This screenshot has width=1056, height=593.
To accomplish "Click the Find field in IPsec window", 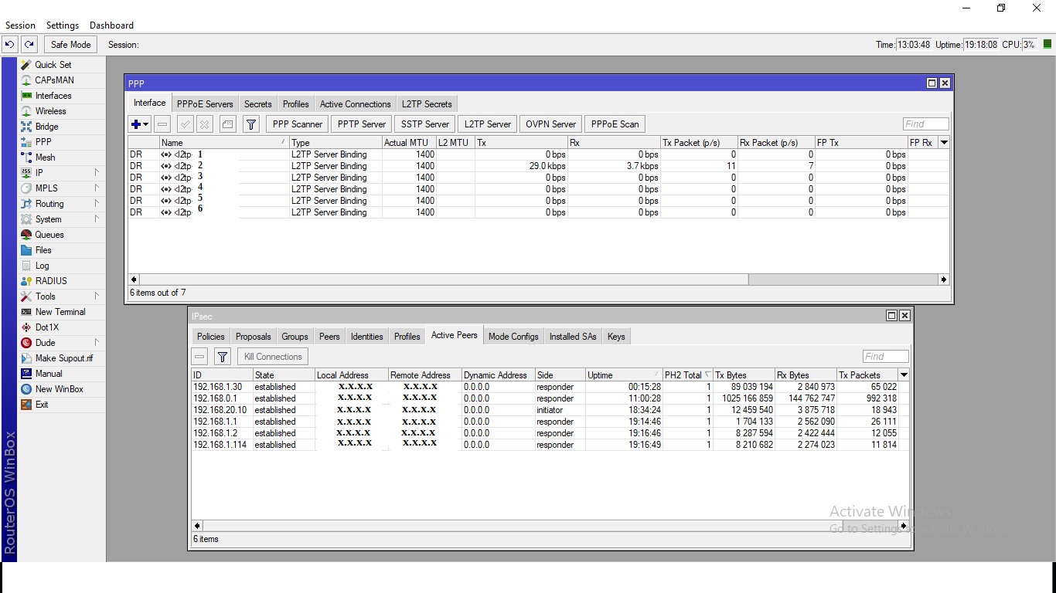I will click(885, 357).
